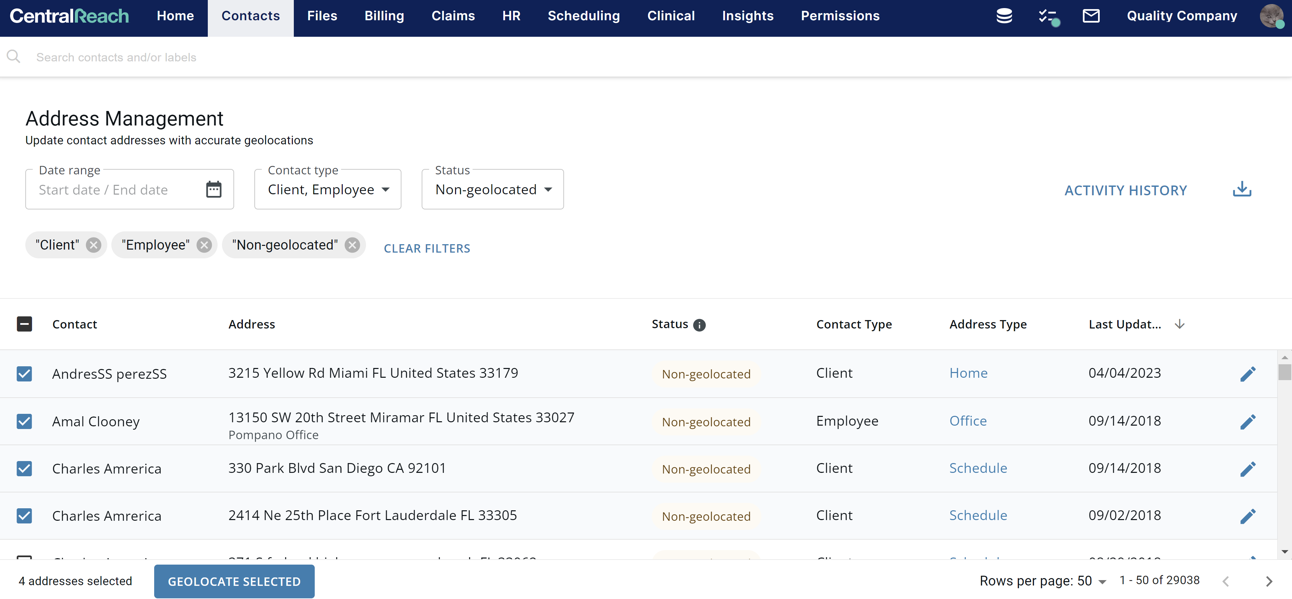Uncheck the 330 Park Blvd row checkbox
This screenshot has width=1292, height=599.
[x=24, y=469]
